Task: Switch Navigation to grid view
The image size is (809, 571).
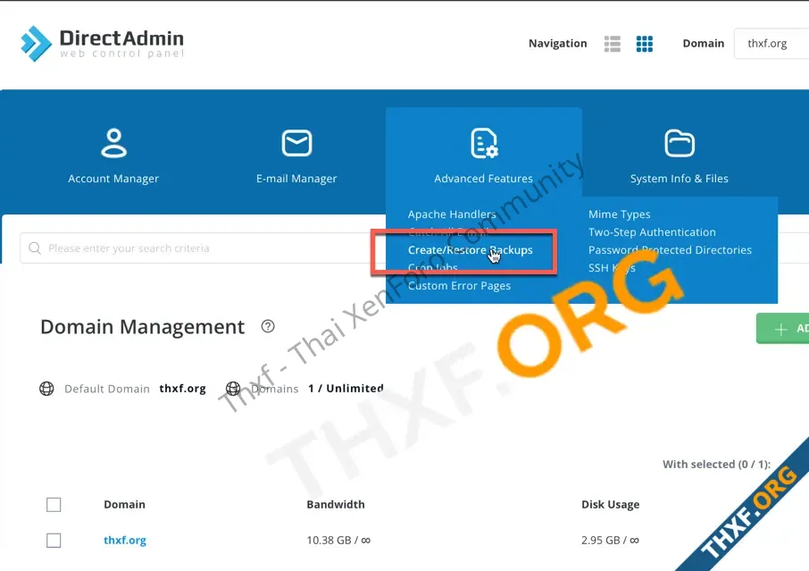Action: point(645,43)
